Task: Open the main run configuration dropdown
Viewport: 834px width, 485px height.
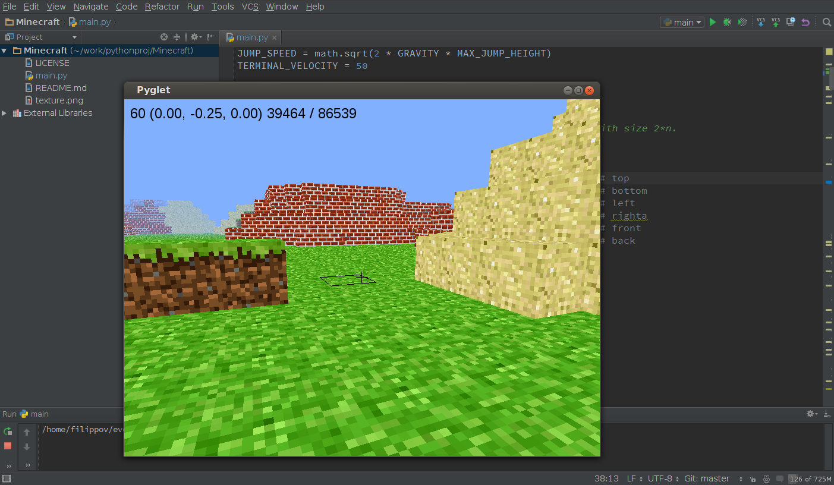Action: pos(682,22)
